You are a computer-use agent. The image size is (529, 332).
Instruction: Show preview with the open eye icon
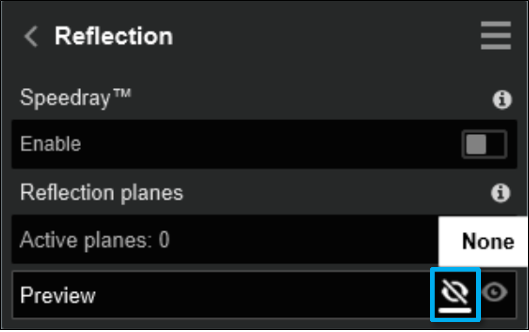[495, 292]
